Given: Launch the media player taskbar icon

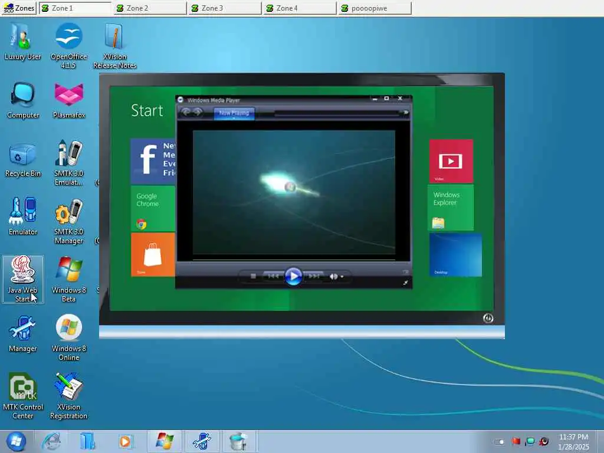Looking at the screenshot, I should point(124,441).
